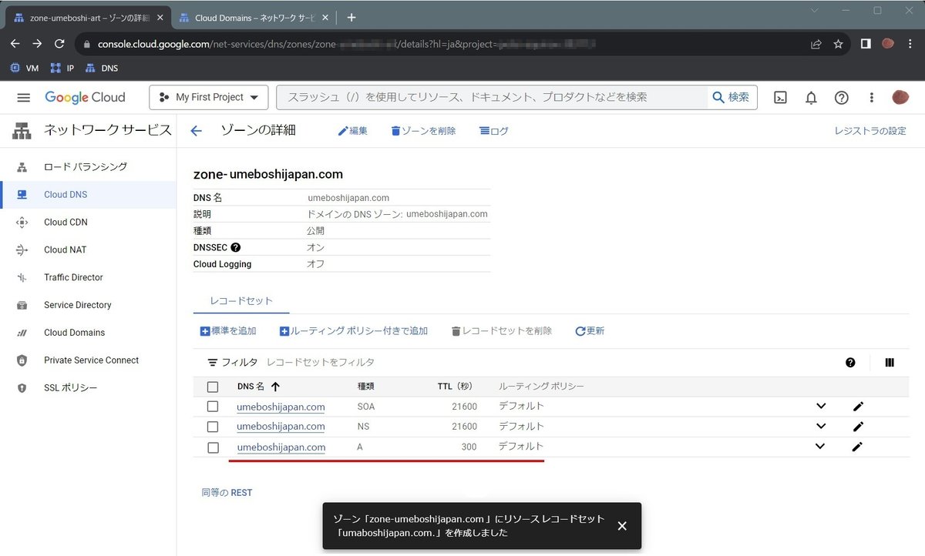Click レコードセットを削除 button
The image size is (925, 556).
tap(502, 331)
